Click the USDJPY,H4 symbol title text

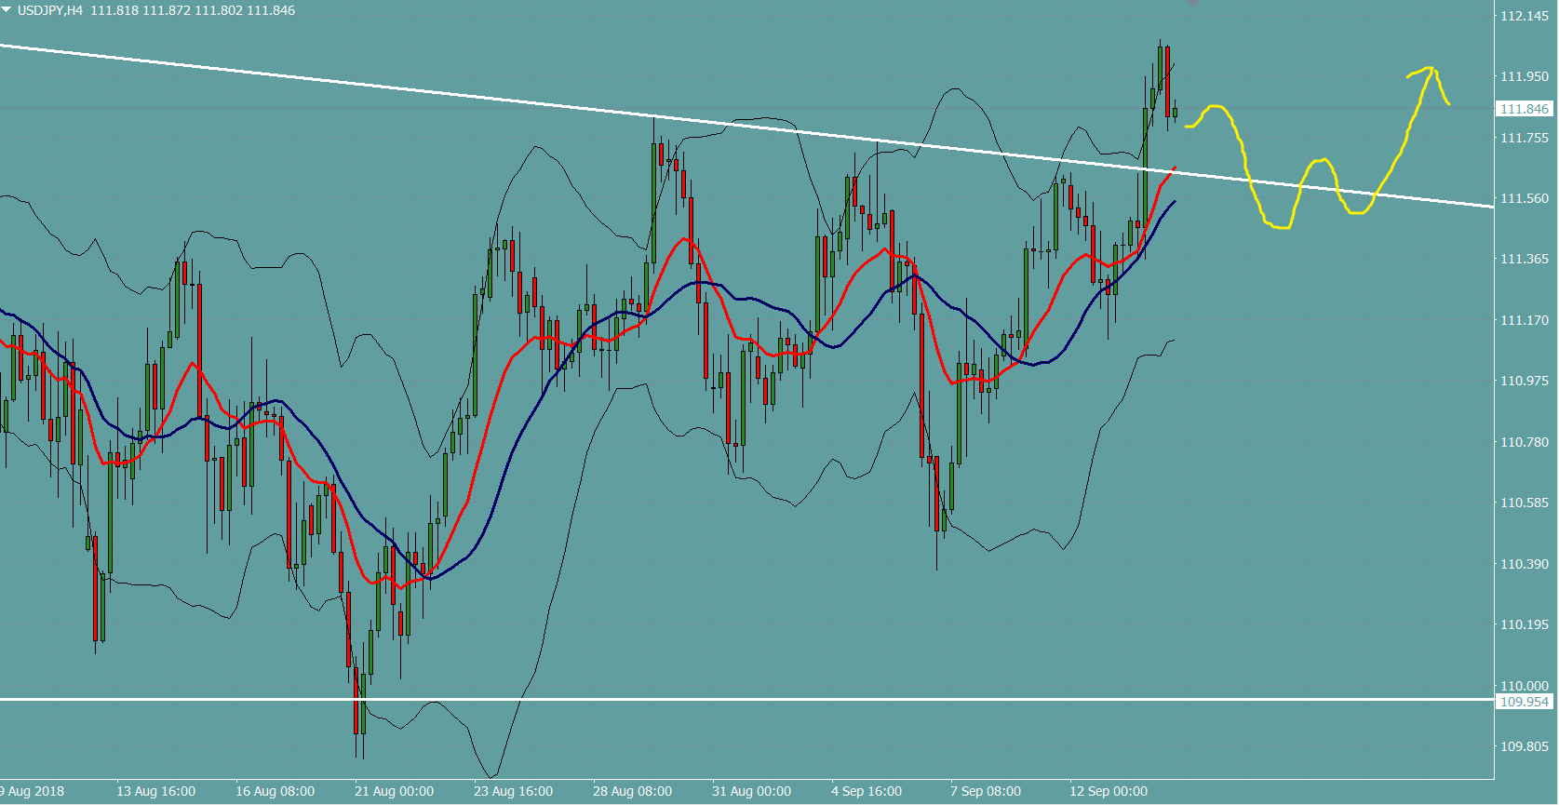(x=50, y=10)
